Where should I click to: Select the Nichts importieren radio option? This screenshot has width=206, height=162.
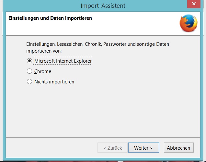[29, 82]
